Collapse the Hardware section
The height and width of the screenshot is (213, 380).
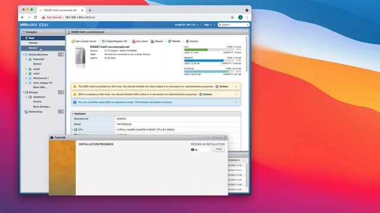(x=72, y=114)
